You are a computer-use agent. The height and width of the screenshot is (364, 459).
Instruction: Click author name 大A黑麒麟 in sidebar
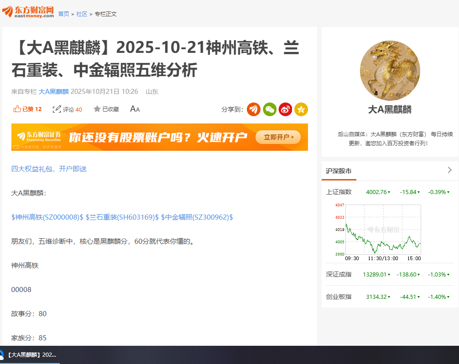[390, 109]
